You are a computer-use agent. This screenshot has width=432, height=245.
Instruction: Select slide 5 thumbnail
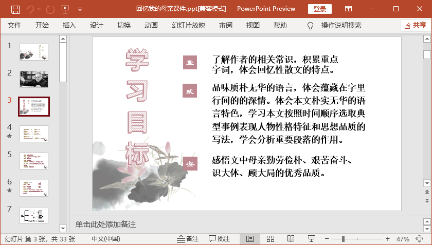pos(34,161)
